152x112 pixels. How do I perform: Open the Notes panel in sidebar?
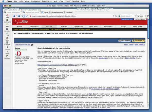(7, 39)
